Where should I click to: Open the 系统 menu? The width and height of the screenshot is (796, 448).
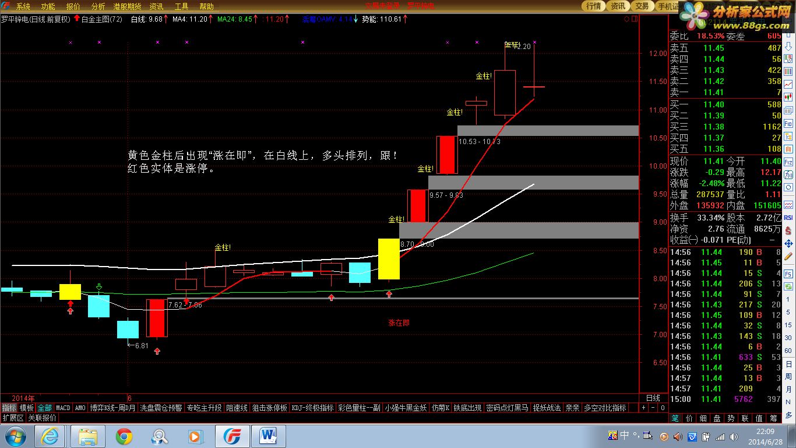[23, 6]
